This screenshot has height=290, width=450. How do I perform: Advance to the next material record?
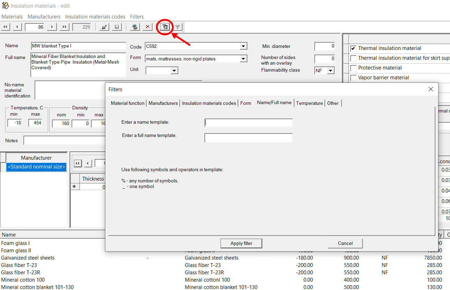52,27
